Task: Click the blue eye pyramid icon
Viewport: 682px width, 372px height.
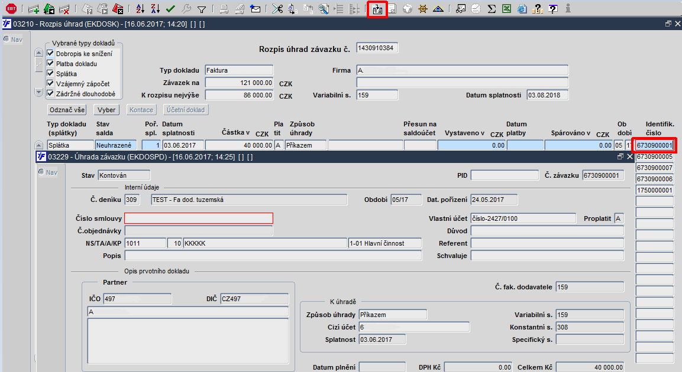Action: tap(438, 9)
